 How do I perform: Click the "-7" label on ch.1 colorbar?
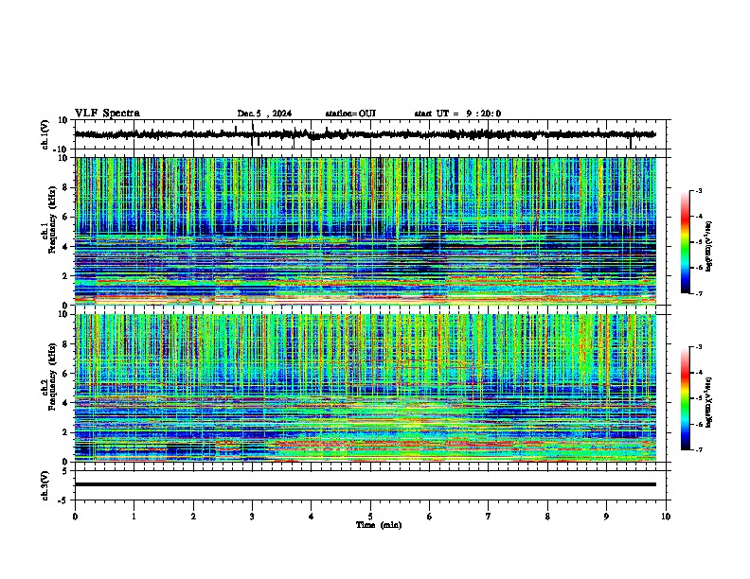point(699,293)
